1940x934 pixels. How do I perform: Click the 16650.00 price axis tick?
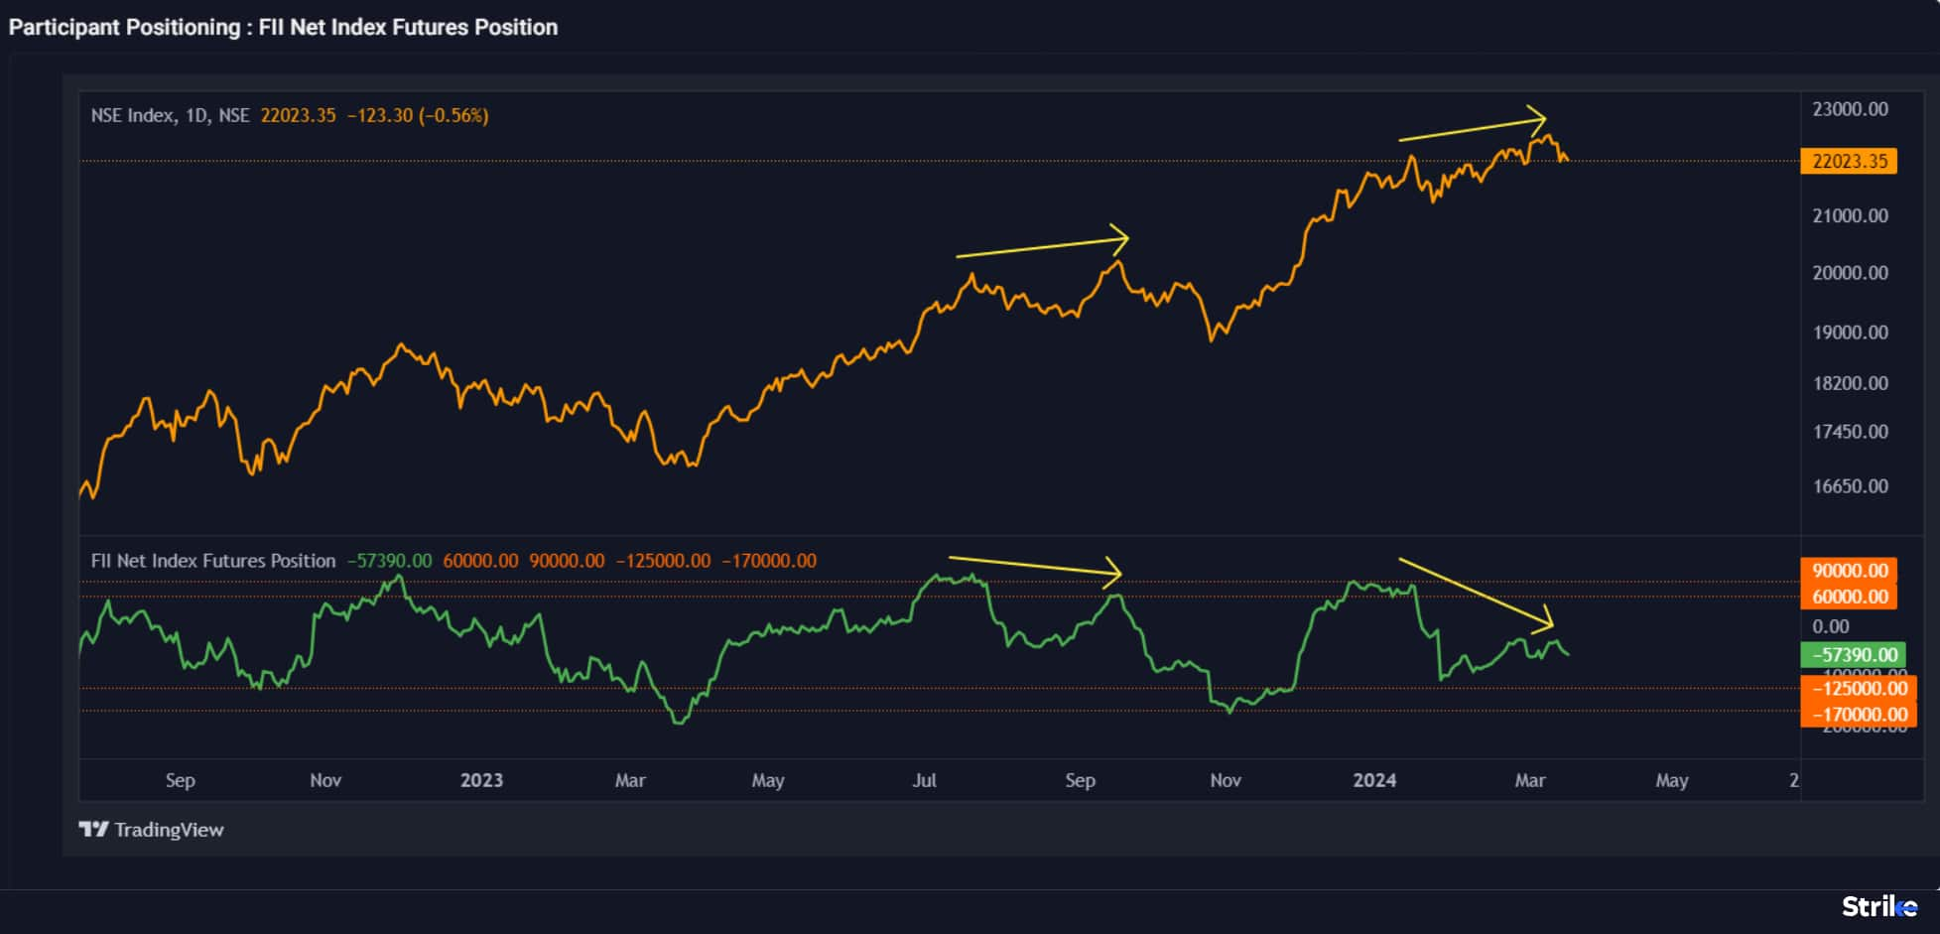1850,486
